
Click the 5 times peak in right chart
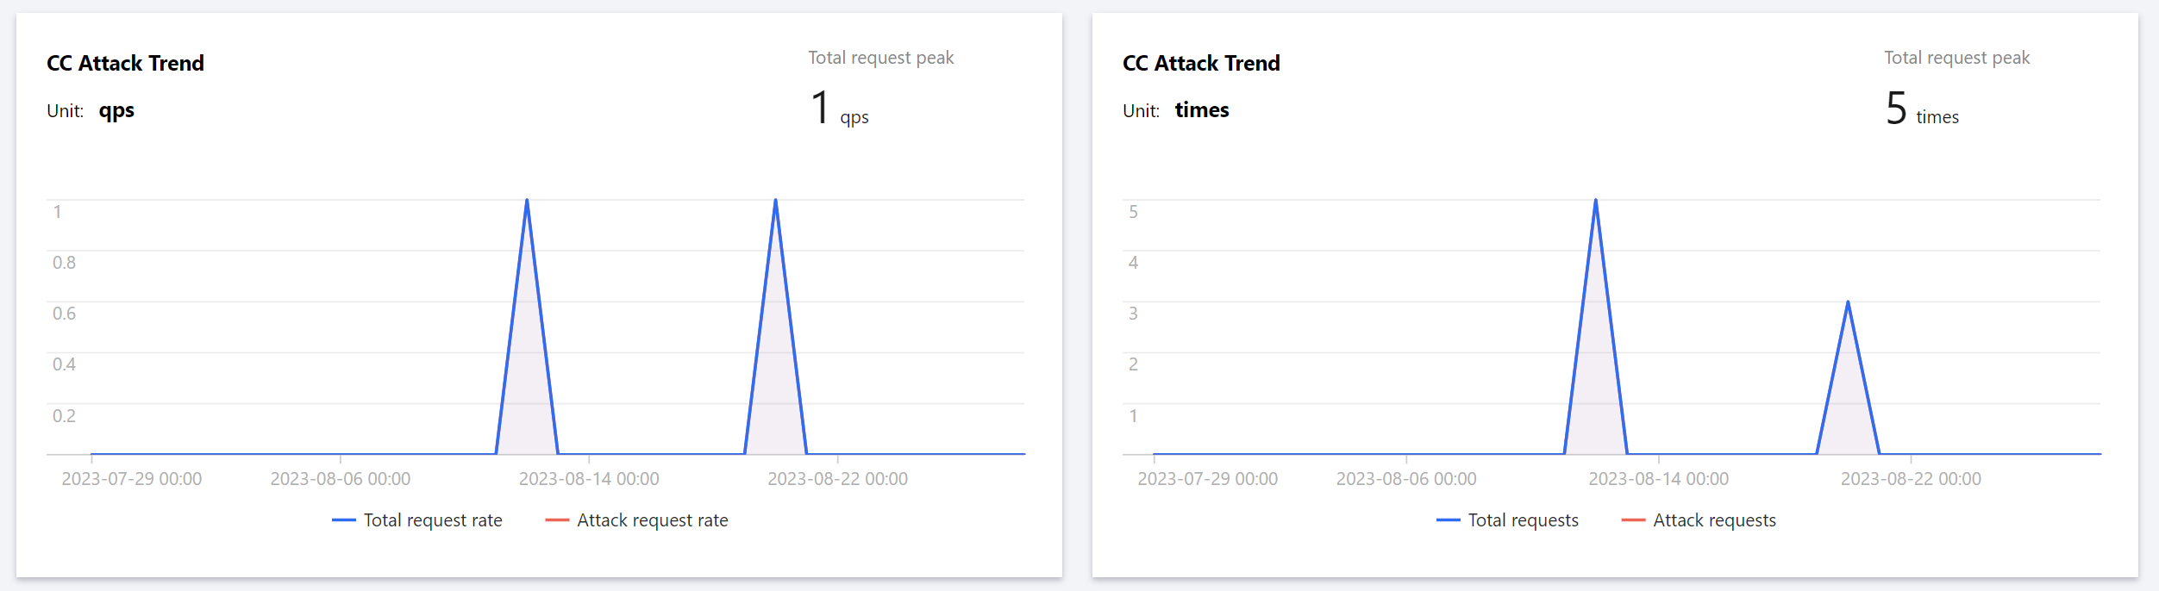point(1595,201)
